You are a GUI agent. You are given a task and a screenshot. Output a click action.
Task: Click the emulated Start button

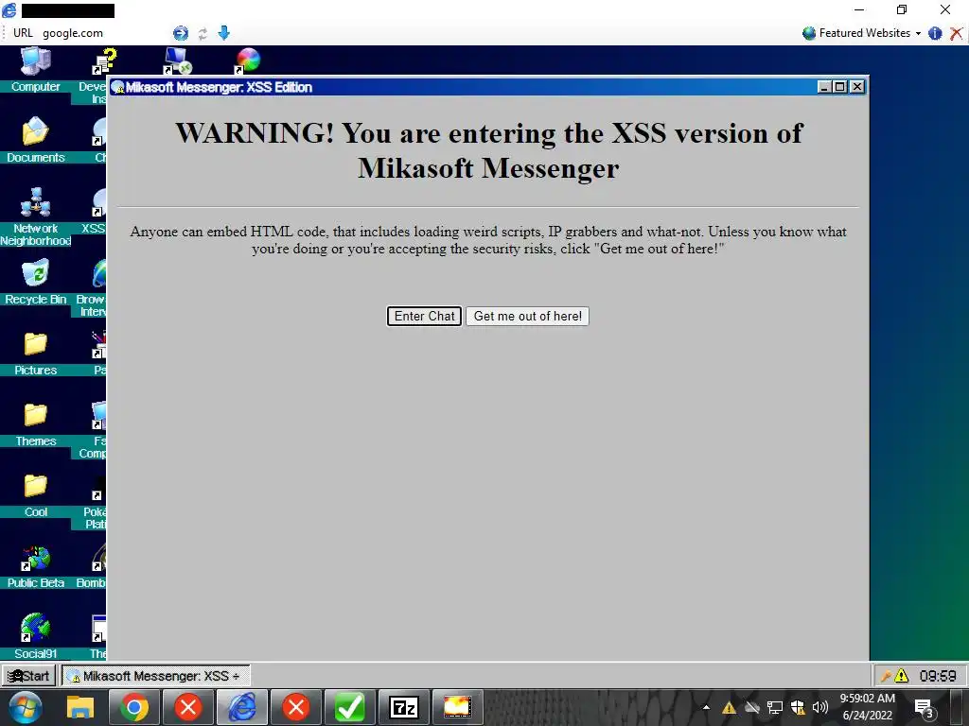coord(29,676)
